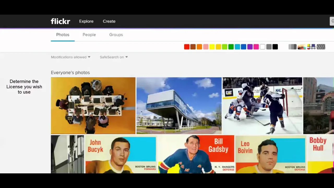Click the Everyone's photos heading

coord(70,73)
